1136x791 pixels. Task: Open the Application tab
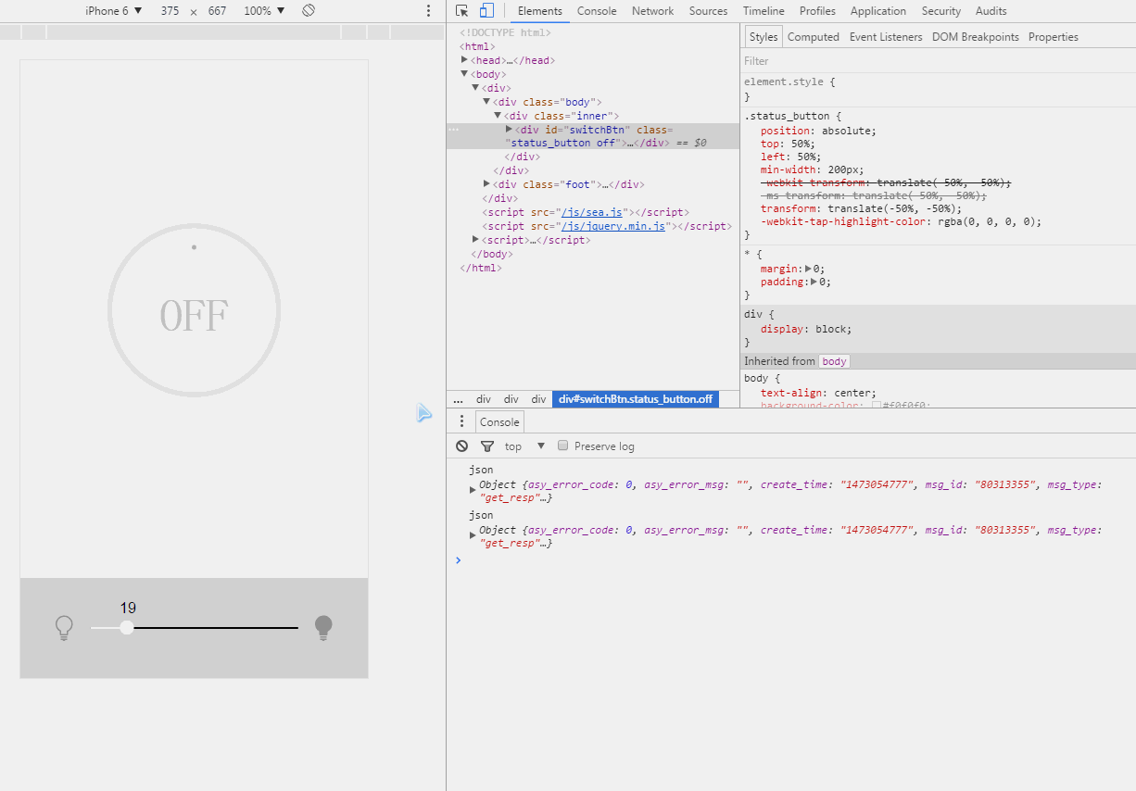(x=878, y=11)
